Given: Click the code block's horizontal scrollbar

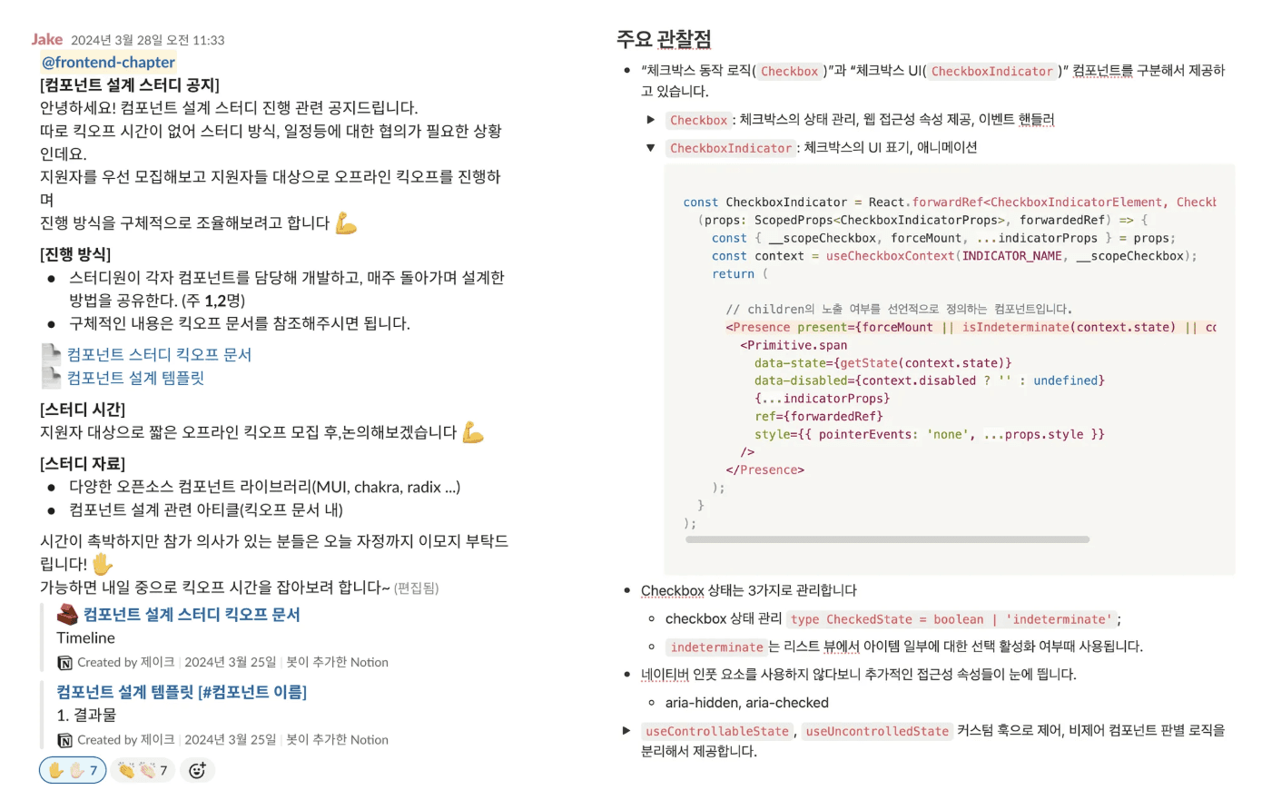Looking at the screenshot, I should pos(887,539).
